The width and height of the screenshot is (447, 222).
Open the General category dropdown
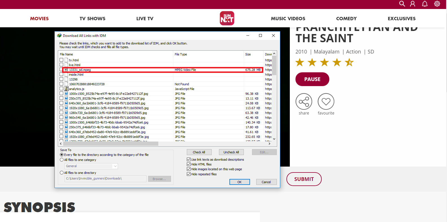[91, 166]
